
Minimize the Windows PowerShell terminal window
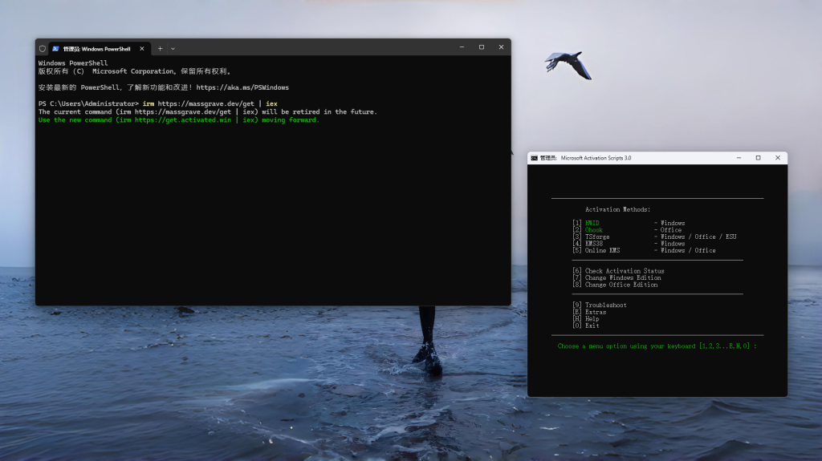461,47
